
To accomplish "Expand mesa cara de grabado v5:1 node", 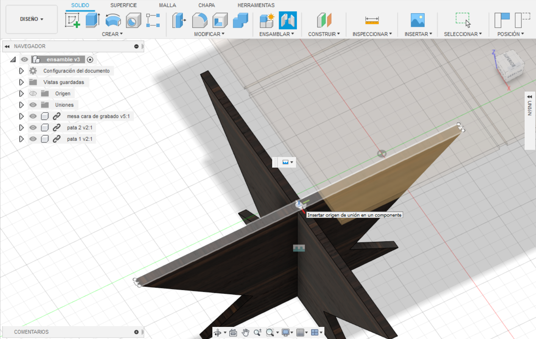I will 21,116.
